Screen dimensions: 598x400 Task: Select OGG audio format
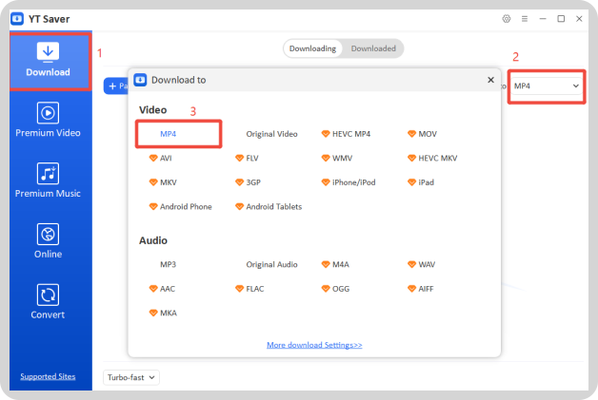tap(335, 289)
